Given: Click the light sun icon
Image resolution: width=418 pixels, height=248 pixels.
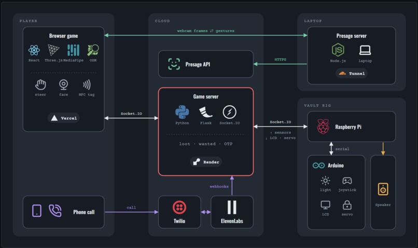Looking at the screenshot, I should (x=325, y=181).
